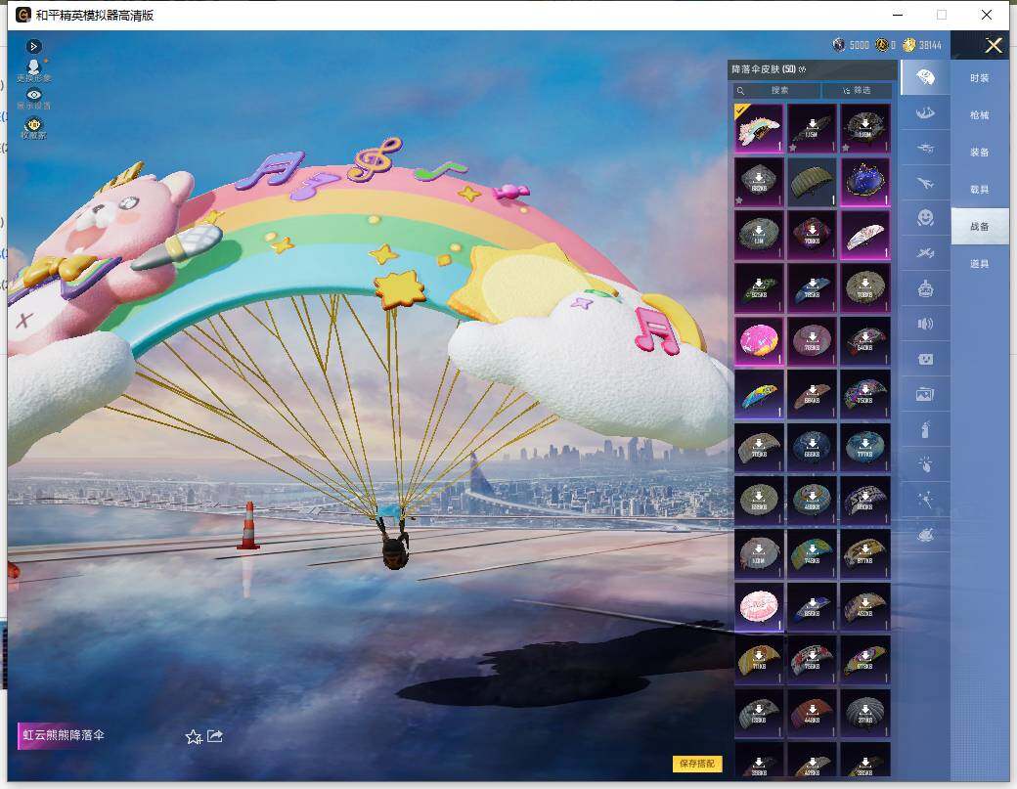The width and height of the screenshot is (1017, 789).
Task: Select the all-orange-red parachute with download icon
Action: pyautogui.click(x=812, y=713)
